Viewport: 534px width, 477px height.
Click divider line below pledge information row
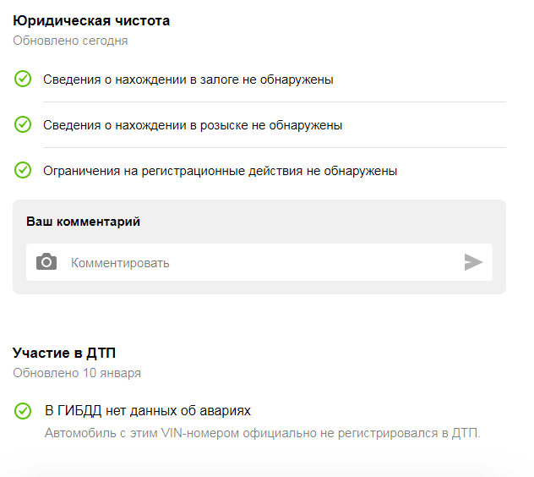coord(274,102)
